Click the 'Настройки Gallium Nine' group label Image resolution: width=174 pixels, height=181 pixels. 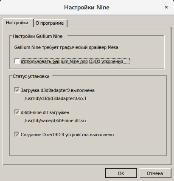(37, 36)
